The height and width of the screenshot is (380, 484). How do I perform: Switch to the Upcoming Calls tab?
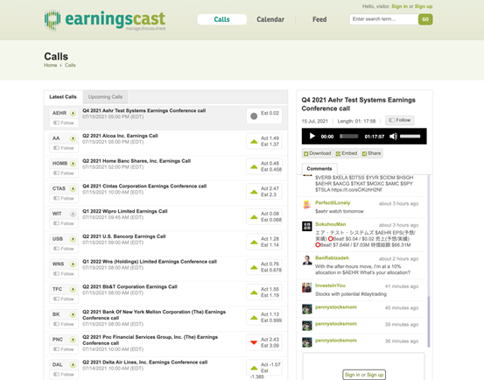pyautogui.click(x=105, y=97)
